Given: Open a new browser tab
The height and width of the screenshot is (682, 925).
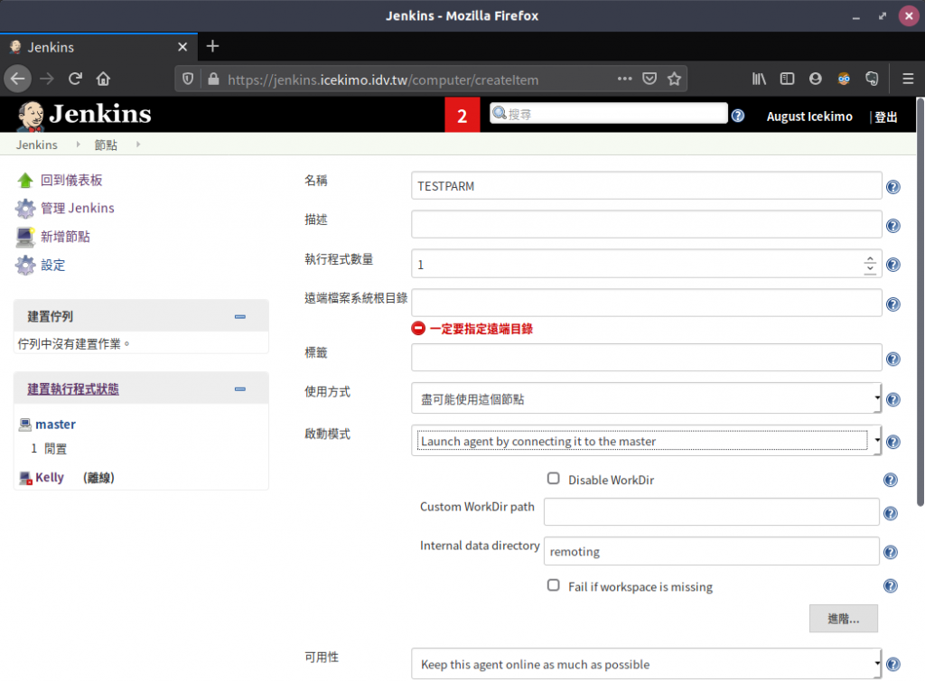Looking at the screenshot, I should pyautogui.click(x=213, y=47).
